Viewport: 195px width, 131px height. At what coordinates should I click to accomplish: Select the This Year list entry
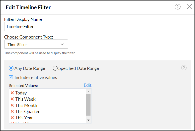coord(24,118)
